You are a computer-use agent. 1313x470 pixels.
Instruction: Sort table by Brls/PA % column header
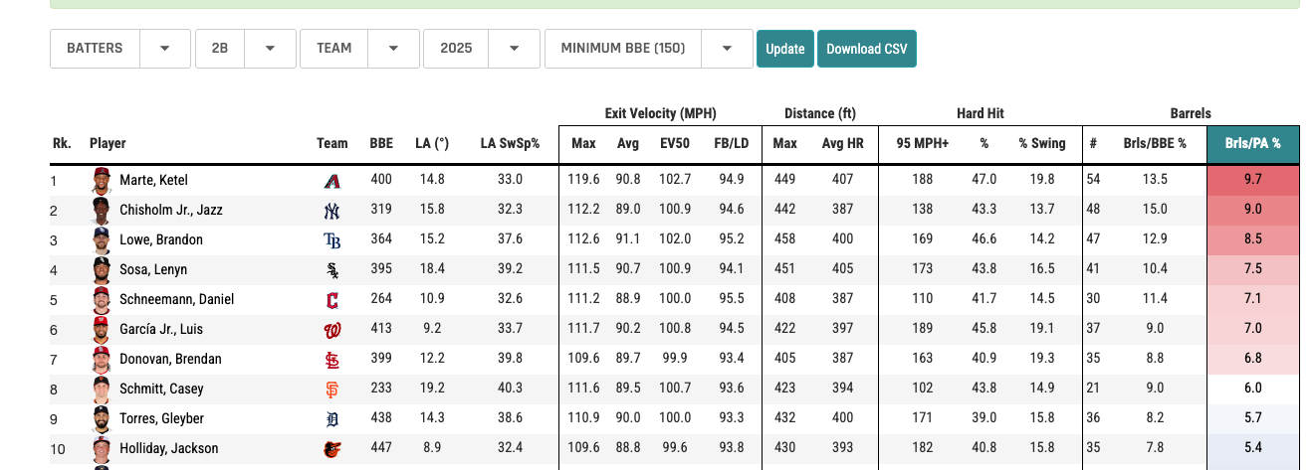click(1252, 144)
